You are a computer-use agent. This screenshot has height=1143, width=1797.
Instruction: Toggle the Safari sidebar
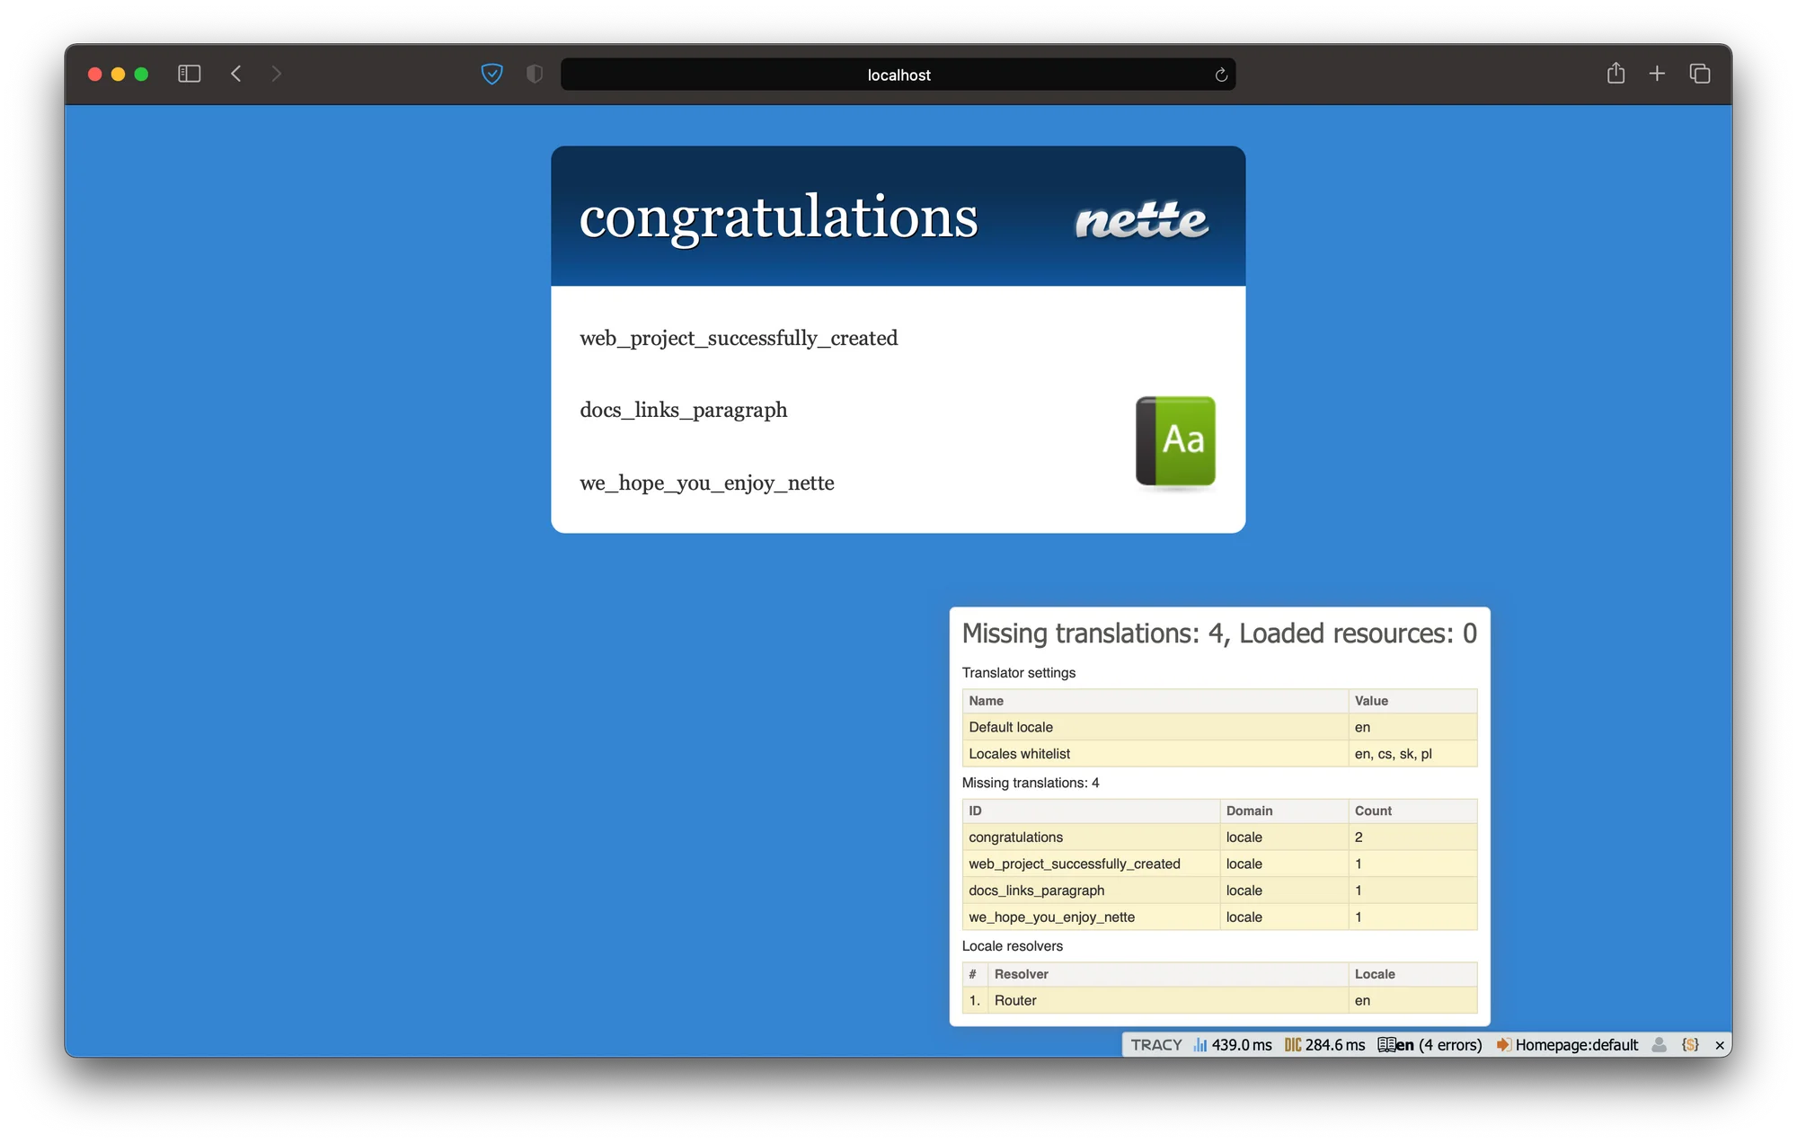(x=189, y=74)
